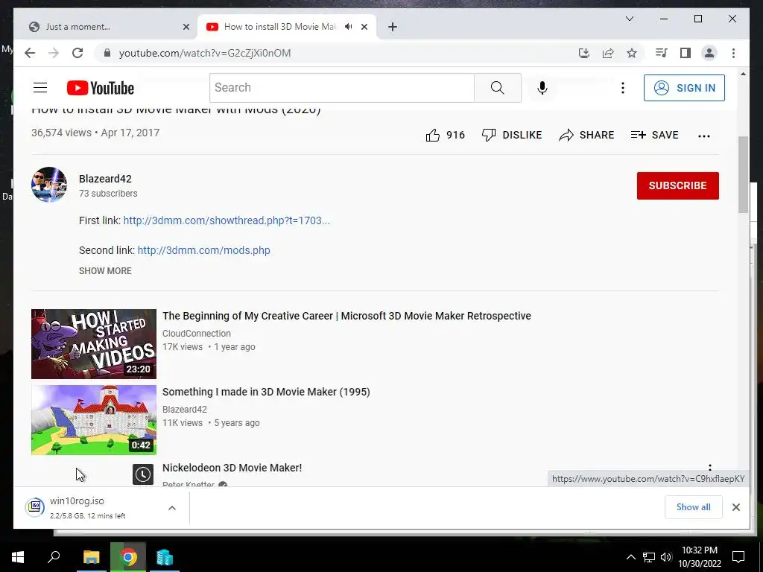Click the YouTube search field
Viewport: 763px width, 572px height.
341,88
